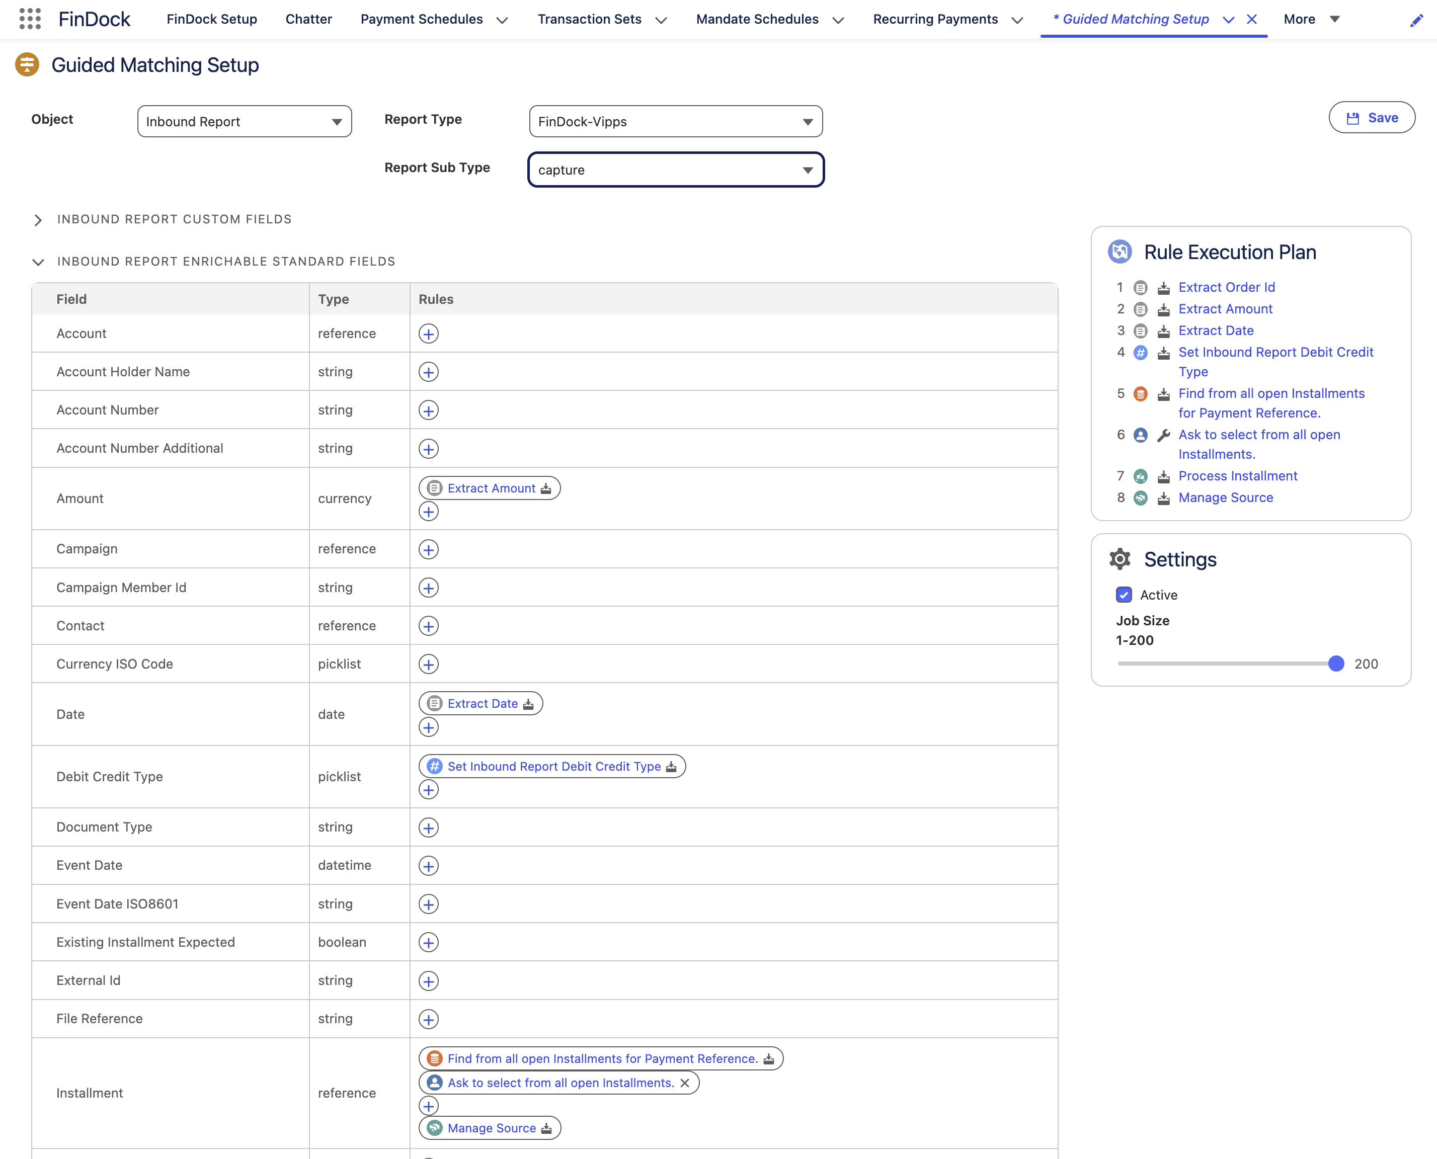Remove the Ask to select Installments rule chip
This screenshot has height=1159, width=1437.
coord(684,1083)
